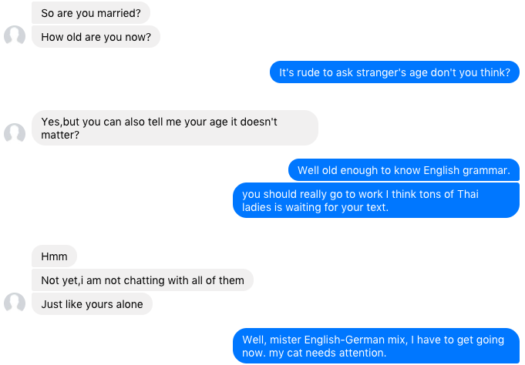Click avatar beside "How old are you now?"
This screenshot has width=525, height=365.
[15, 36]
